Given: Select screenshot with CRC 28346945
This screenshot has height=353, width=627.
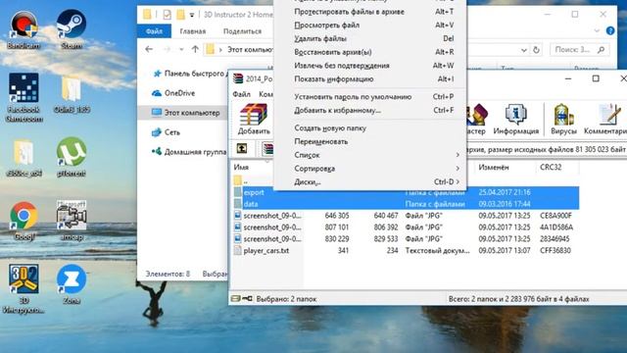Looking at the screenshot, I should (406, 239).
